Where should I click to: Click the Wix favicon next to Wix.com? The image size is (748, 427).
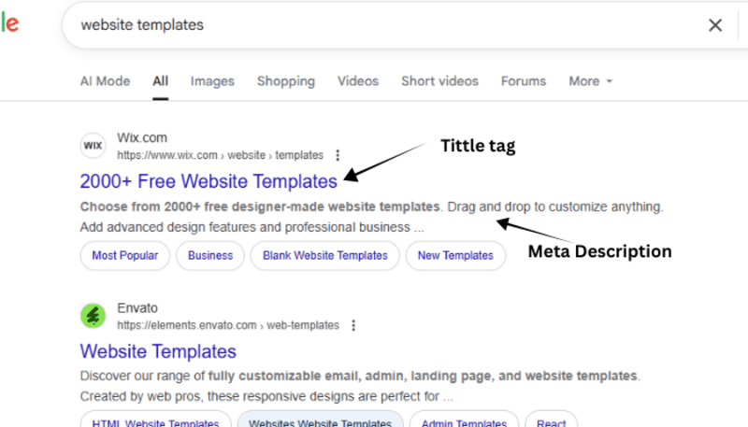pyautogui.click(x=93, y=146)
